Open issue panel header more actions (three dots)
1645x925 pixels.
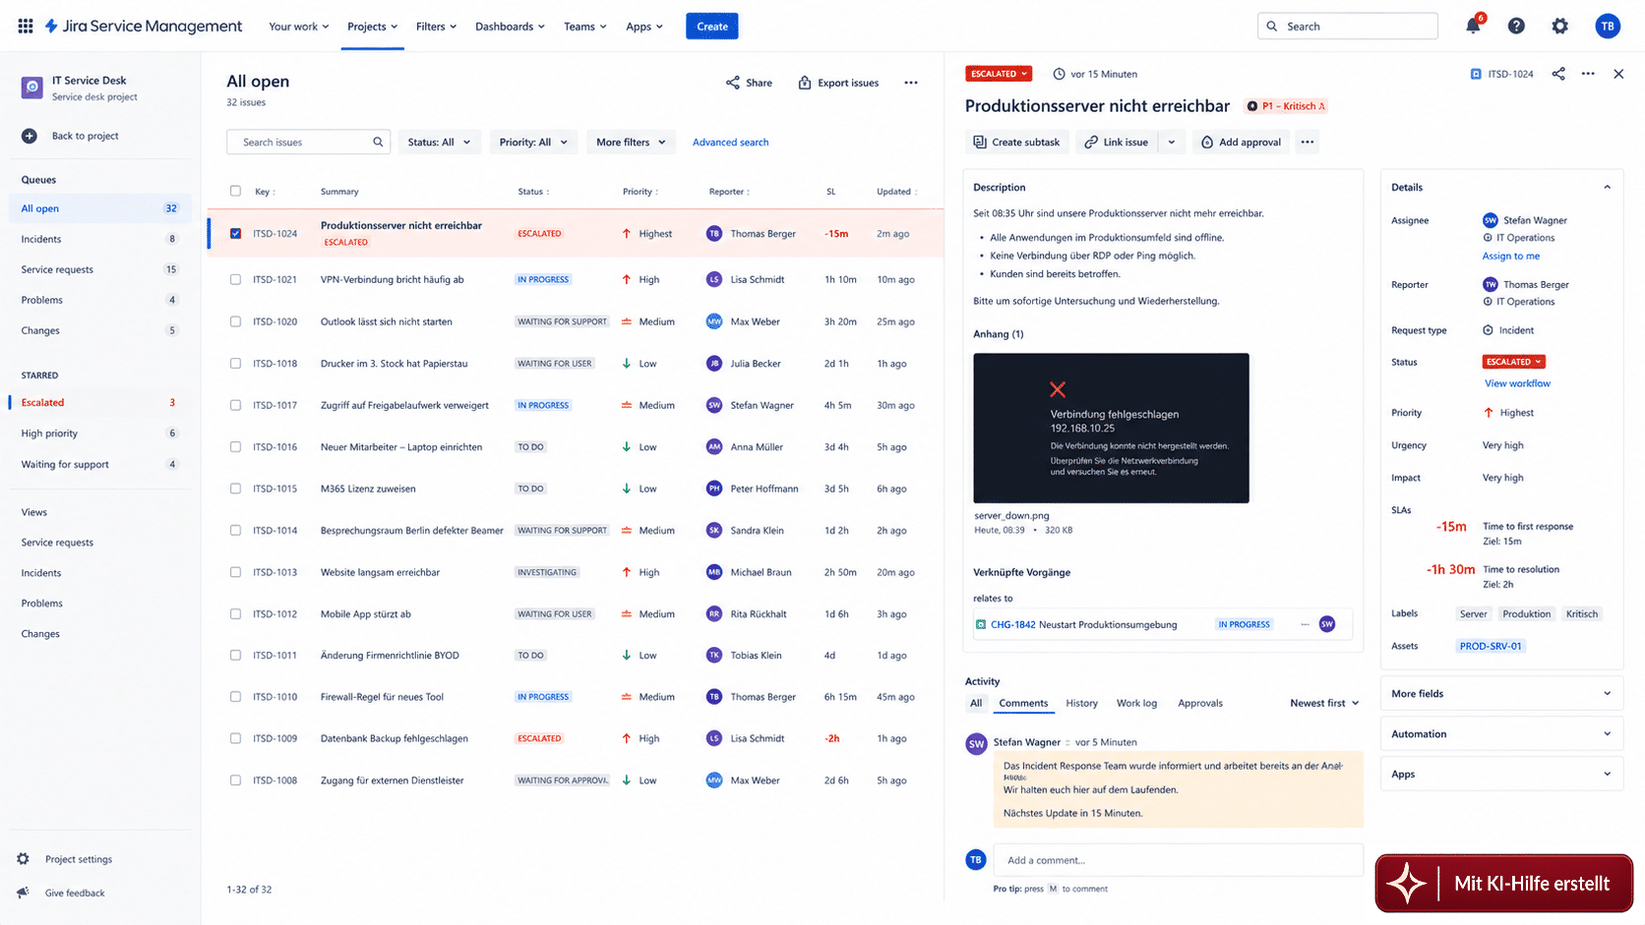(1588, 74)
